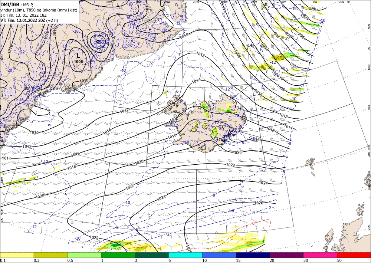Image resolution: width=371 pixels, height=263 pixels.
Task: Click the '988' isobar label
Action: pos(312,9)
